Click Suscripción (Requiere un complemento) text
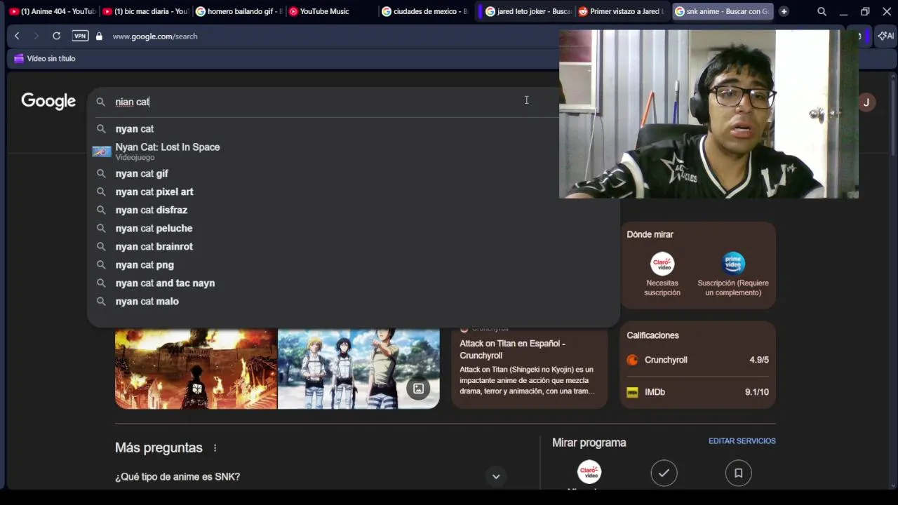The width and height of the screenshot is (898, 505). [x=733, y=288]
